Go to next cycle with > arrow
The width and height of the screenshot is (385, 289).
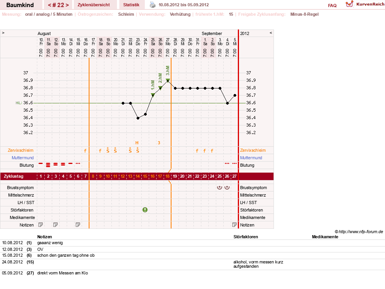67,5
